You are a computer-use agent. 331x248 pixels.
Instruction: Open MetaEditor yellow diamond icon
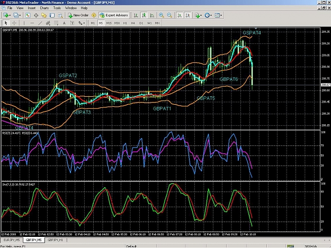[x=94, y=15]
